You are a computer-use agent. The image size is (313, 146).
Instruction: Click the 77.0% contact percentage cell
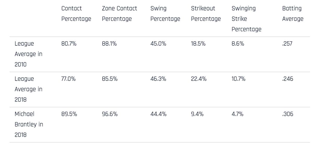click(69, 79)
